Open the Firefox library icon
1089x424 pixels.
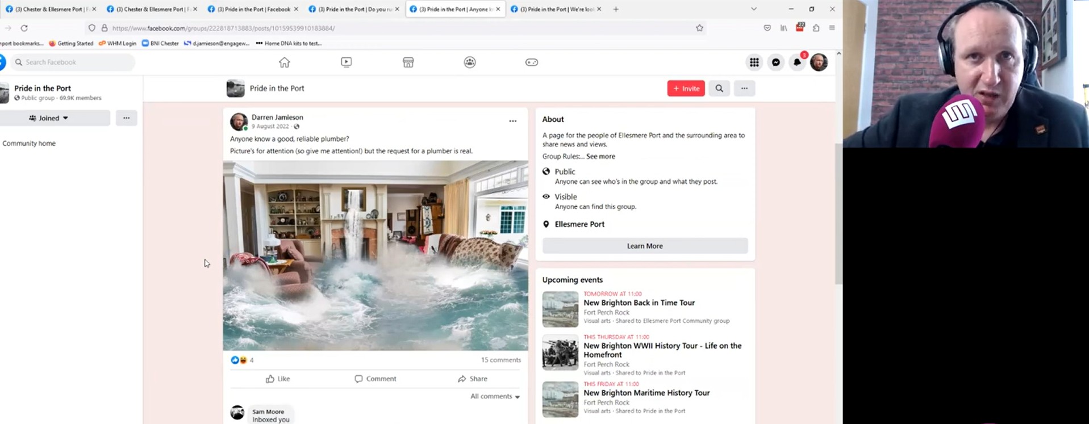pyautogui.click(x=783, y=28)
